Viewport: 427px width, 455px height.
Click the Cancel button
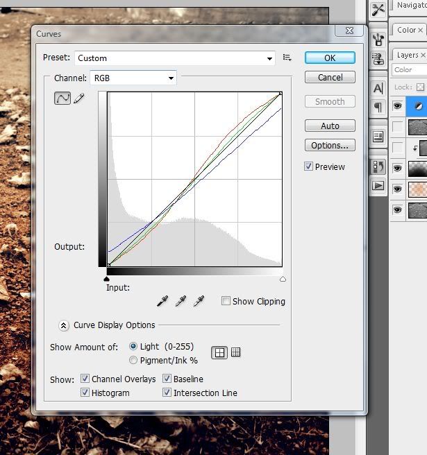(x=330, y=77)
